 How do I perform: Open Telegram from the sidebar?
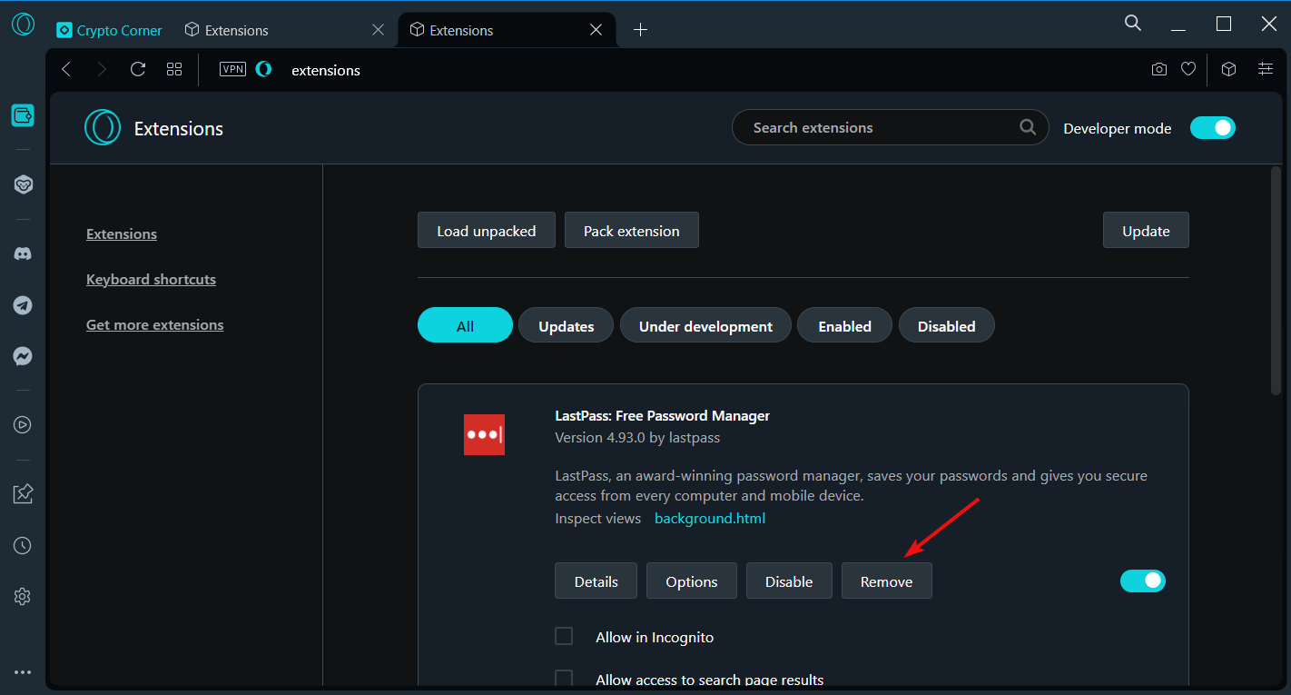click(x=23, y=305)
